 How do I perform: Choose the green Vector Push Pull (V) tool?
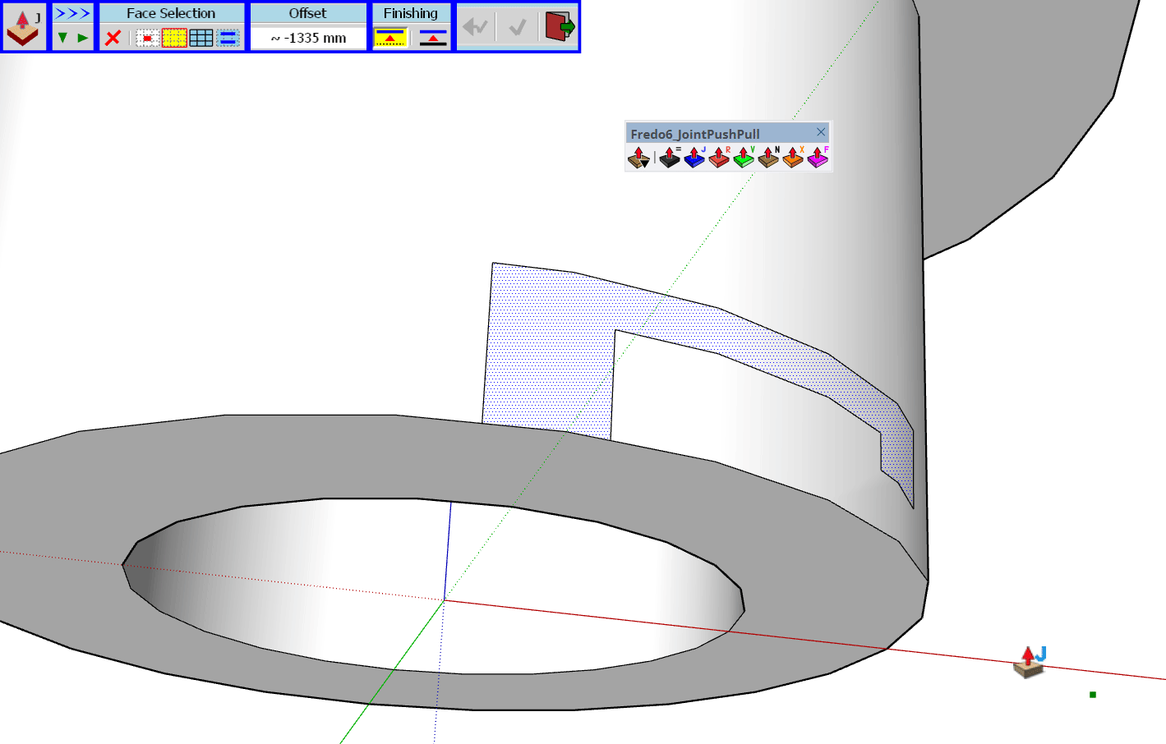pyautogui.click(x=744, y=157)
